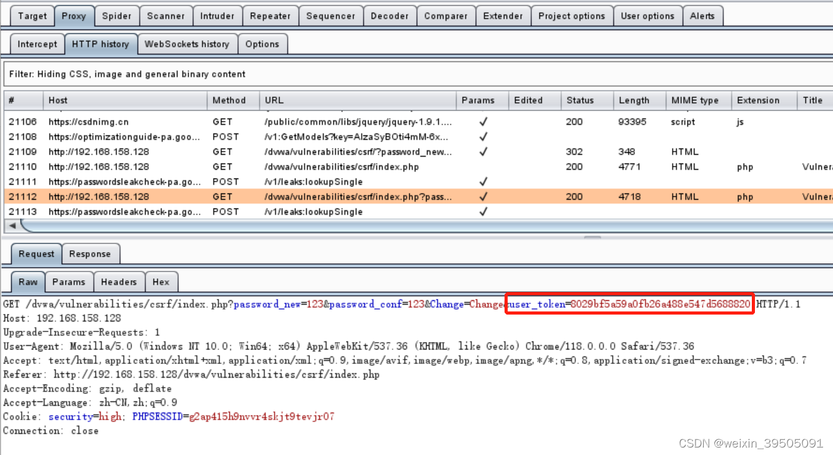This screenshot has width=833, height=455.
Task: Switch to the Spider tab
Action: pyautogui.click(x=117, y=16)
